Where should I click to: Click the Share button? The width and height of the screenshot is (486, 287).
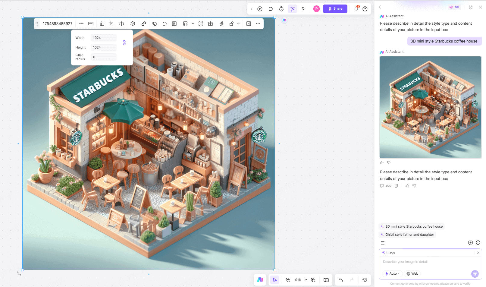(335, 9)
